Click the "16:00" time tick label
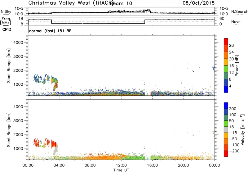This screenshot has width=248, height=172. [x=152, y=165]
